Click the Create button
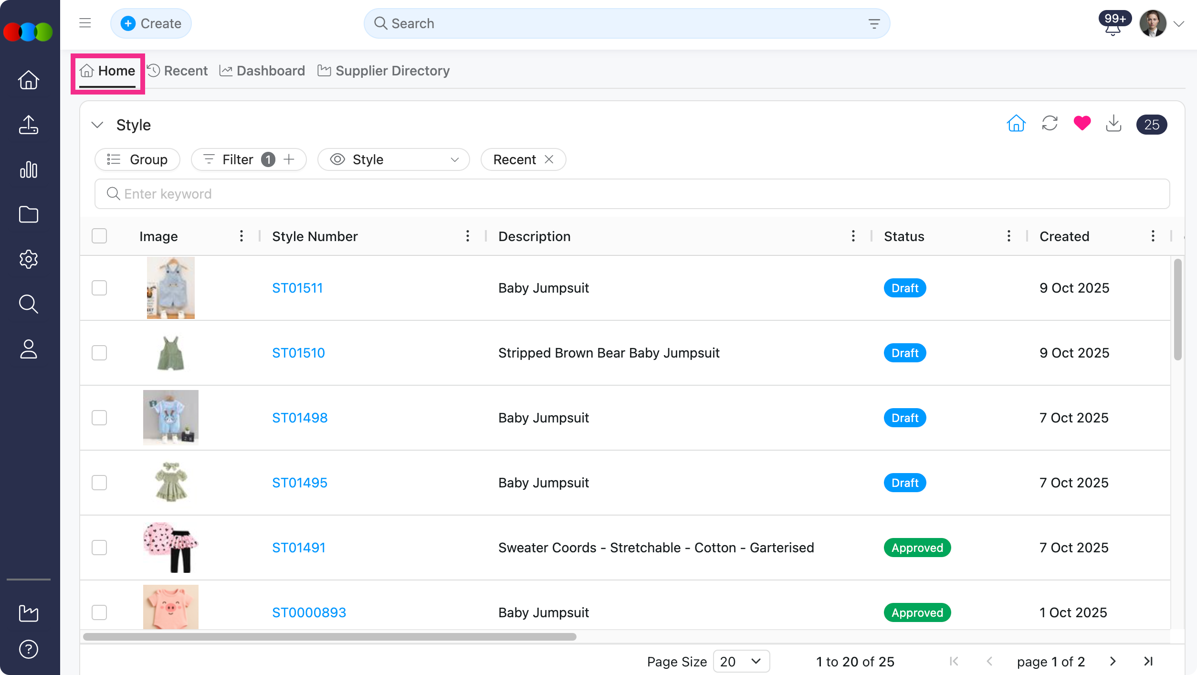Screen dimensions: 1197x675 [151, 23]
